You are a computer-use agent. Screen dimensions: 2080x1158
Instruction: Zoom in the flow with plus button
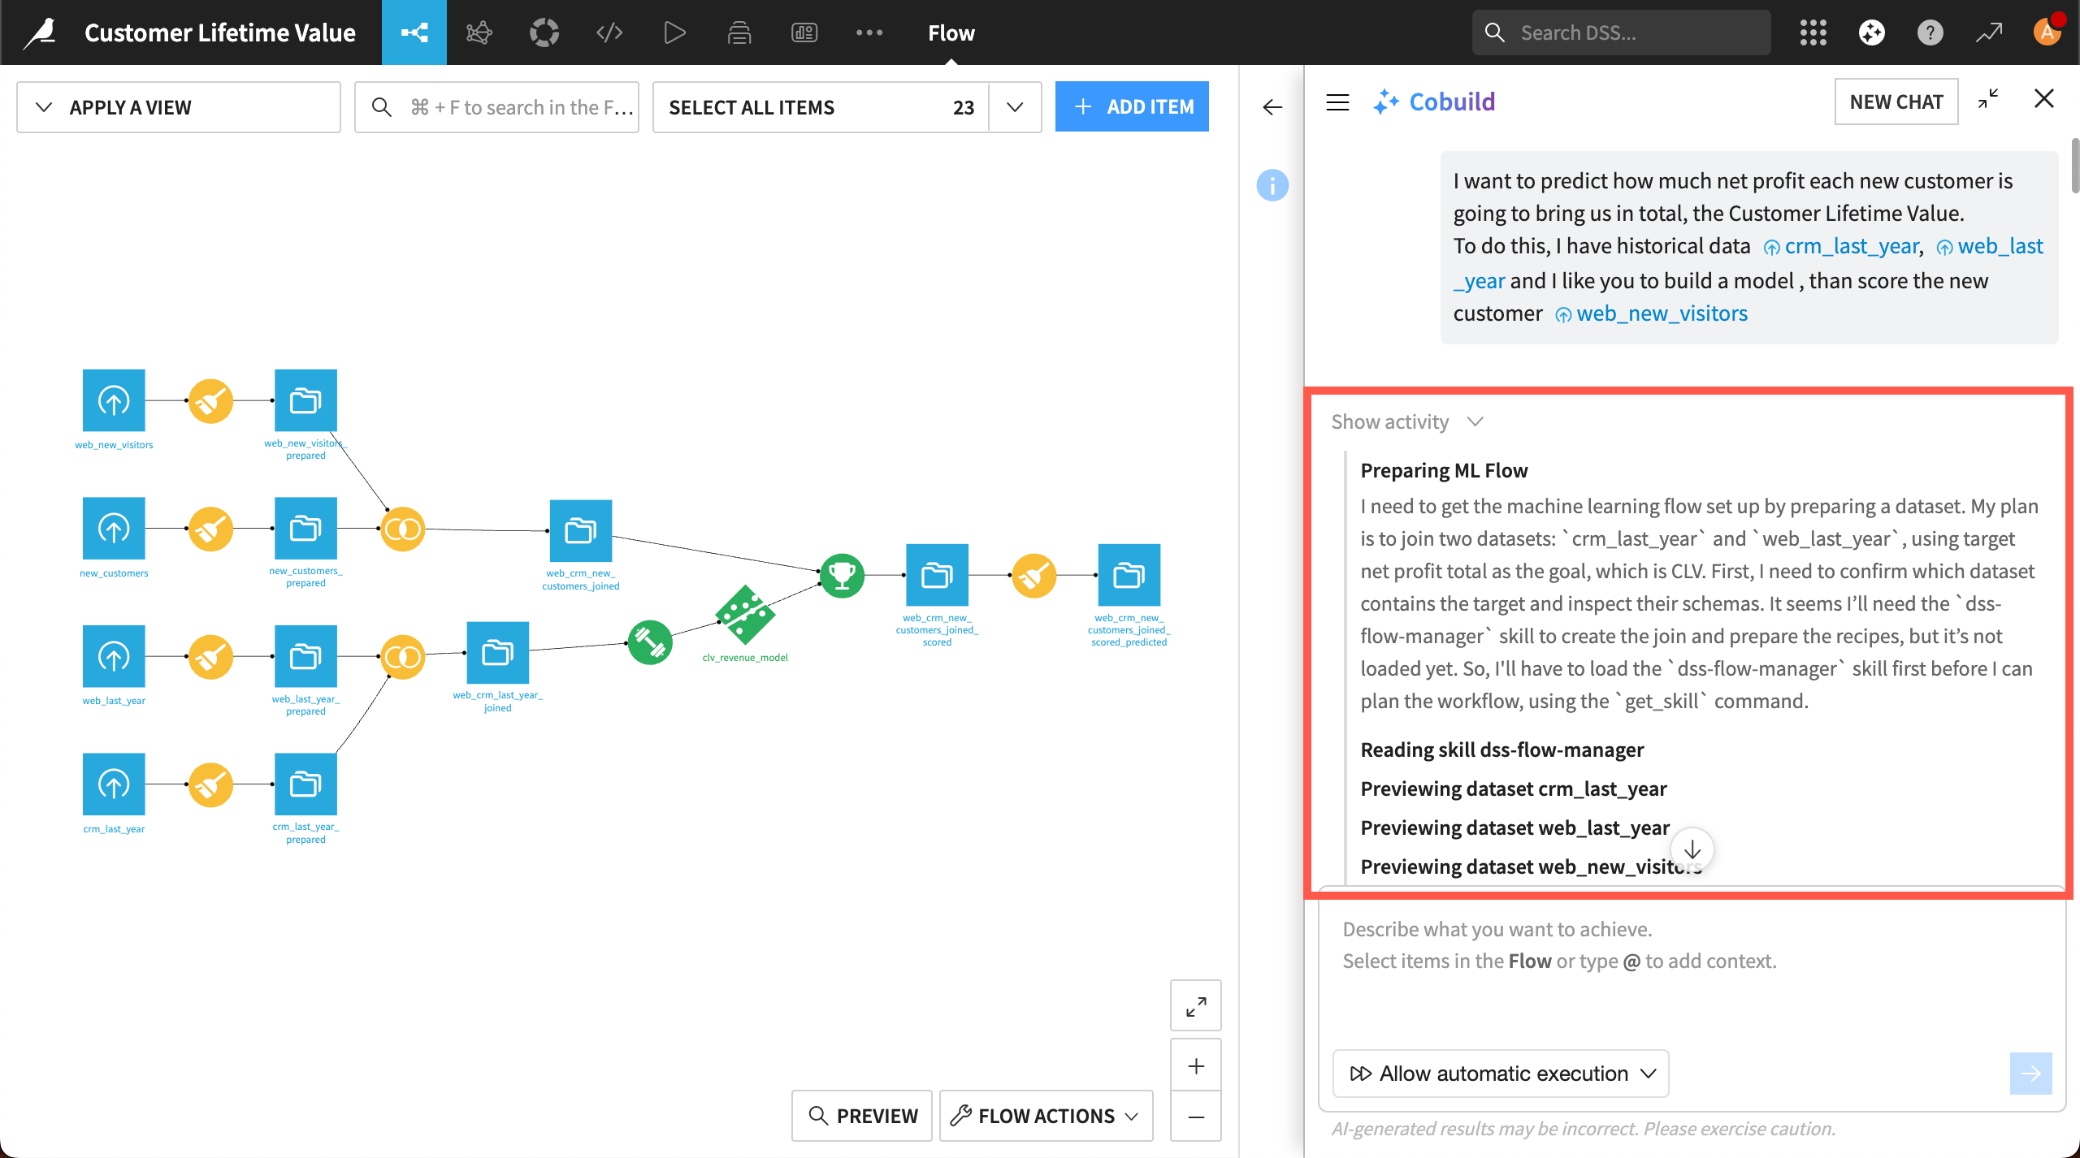coord(1196,1065)
